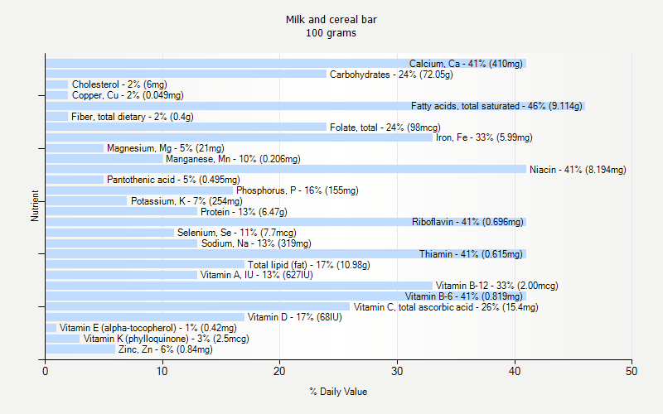Select 'Manganese, Mn - 10% (0.206mg)' label
The height and width of the screenshot is (414, 663).
233,159
